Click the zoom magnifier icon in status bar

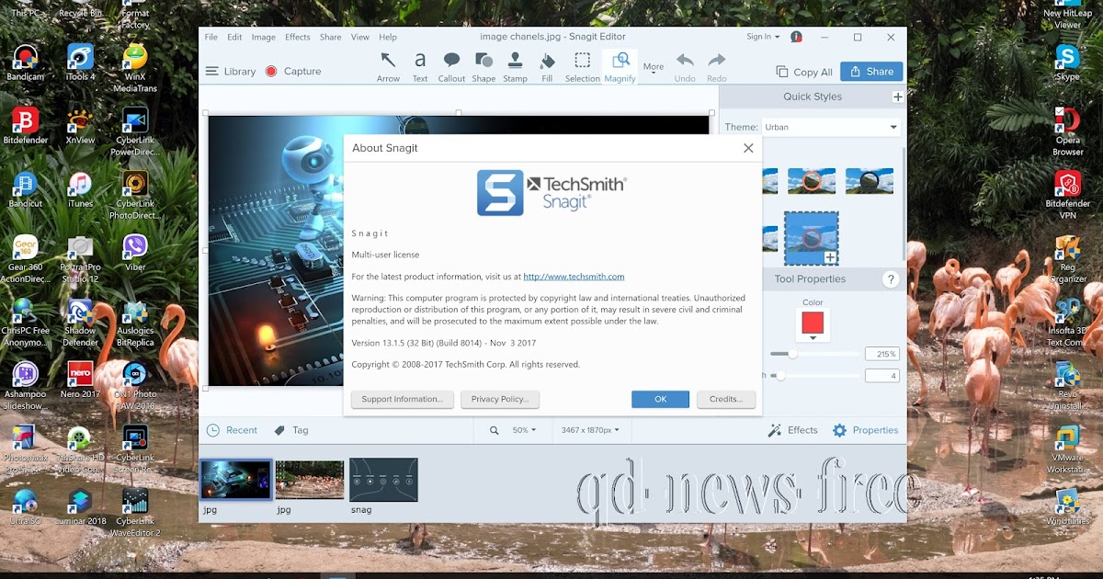494,430
